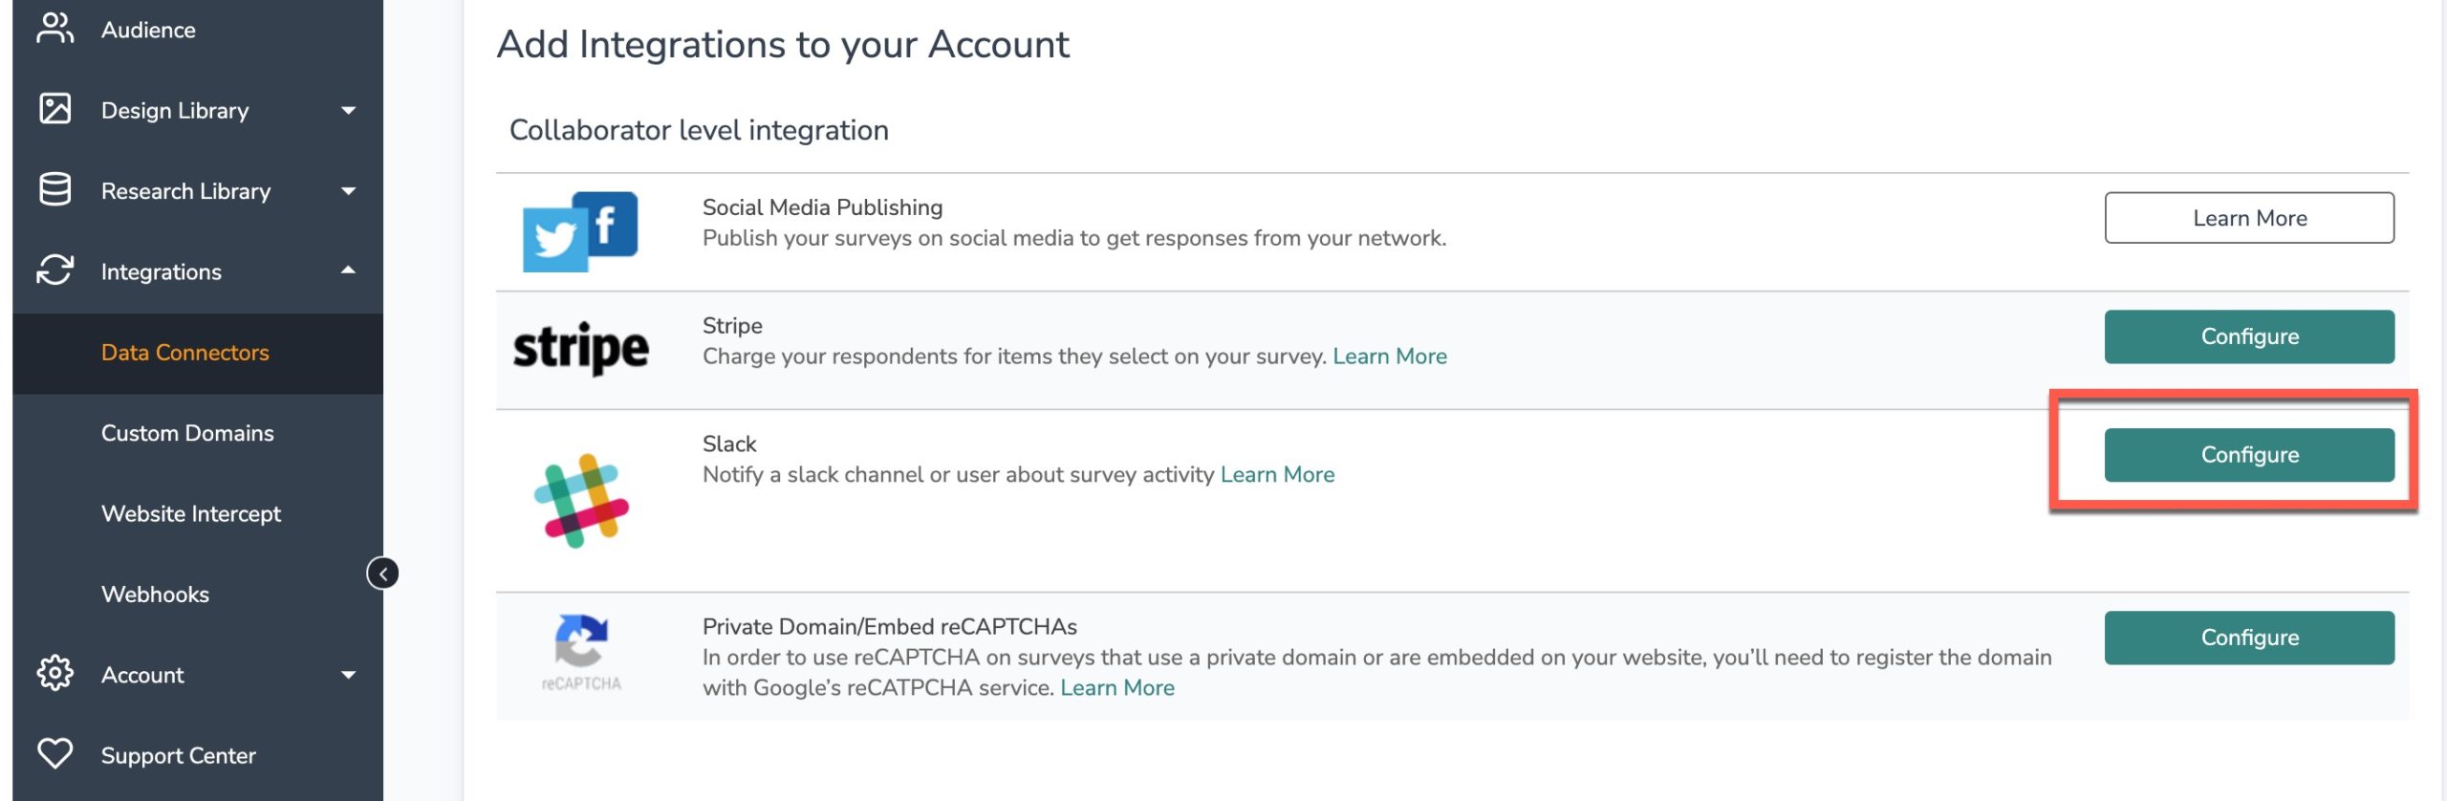Select Webhooks in the sidebar
The height and width of the screenshot is (801, 2447).
[x=155, y=594]
